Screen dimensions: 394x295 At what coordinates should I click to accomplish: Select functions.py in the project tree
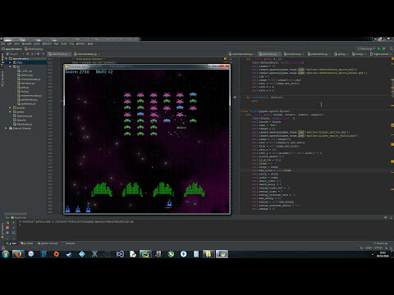coord(25,83)
